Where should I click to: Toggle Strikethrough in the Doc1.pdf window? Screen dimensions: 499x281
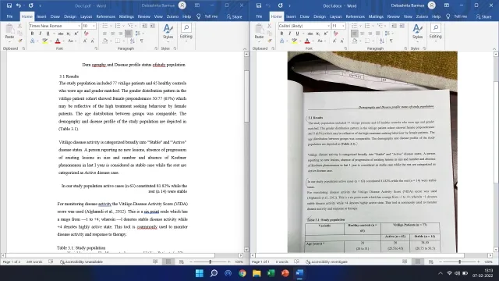(61, 34)
